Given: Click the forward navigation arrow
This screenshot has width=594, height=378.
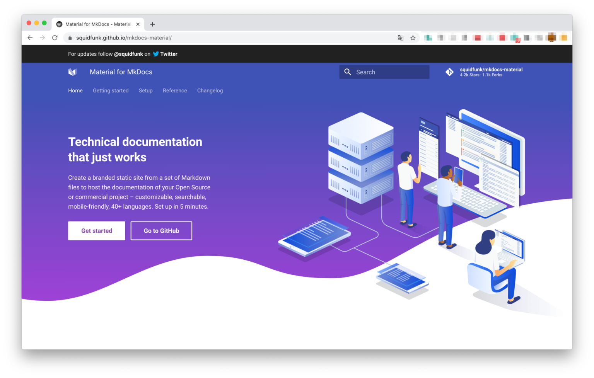Looking at the screenshot, I should pyautogui.click(x=42, y=37).
